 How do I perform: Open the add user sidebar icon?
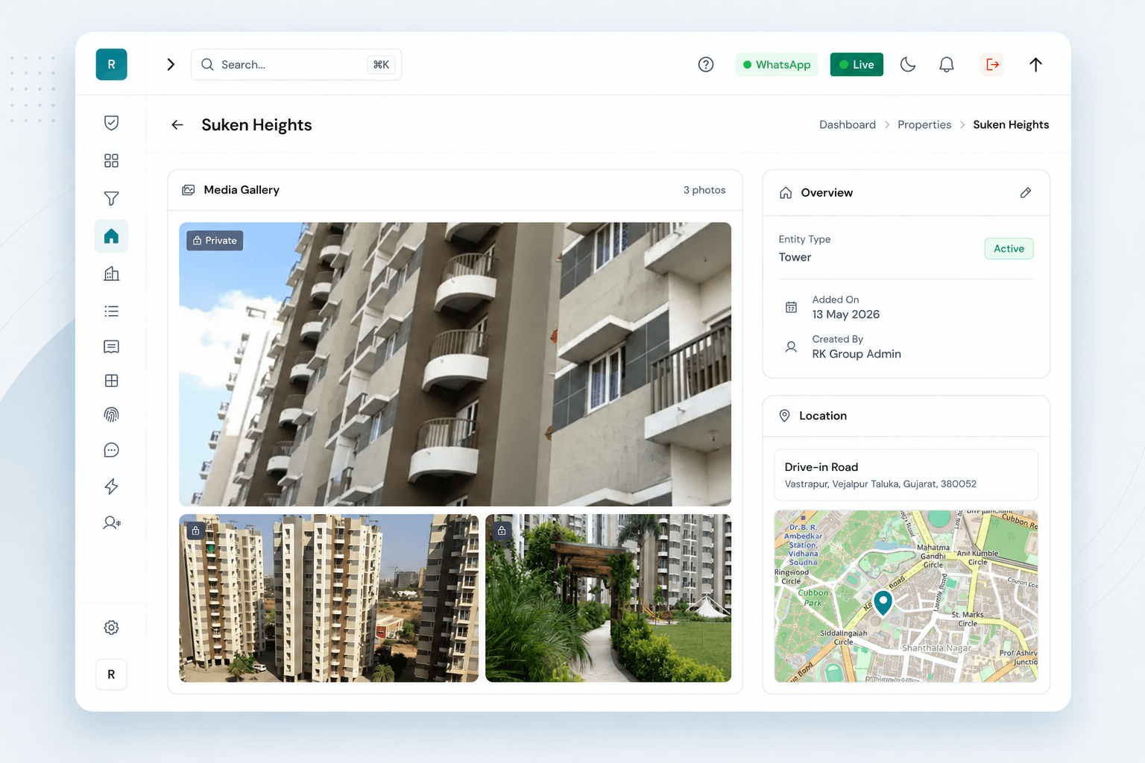(x=112, y=523)
